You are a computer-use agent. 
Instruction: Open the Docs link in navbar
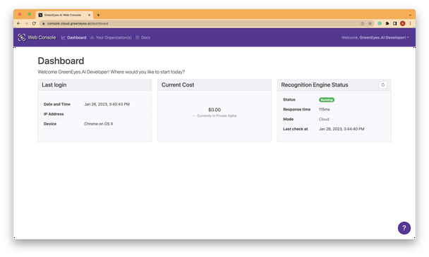click(x=143, y=37)
